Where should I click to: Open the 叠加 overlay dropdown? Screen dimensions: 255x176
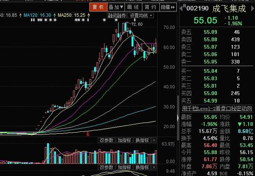[x=116, y=7]
